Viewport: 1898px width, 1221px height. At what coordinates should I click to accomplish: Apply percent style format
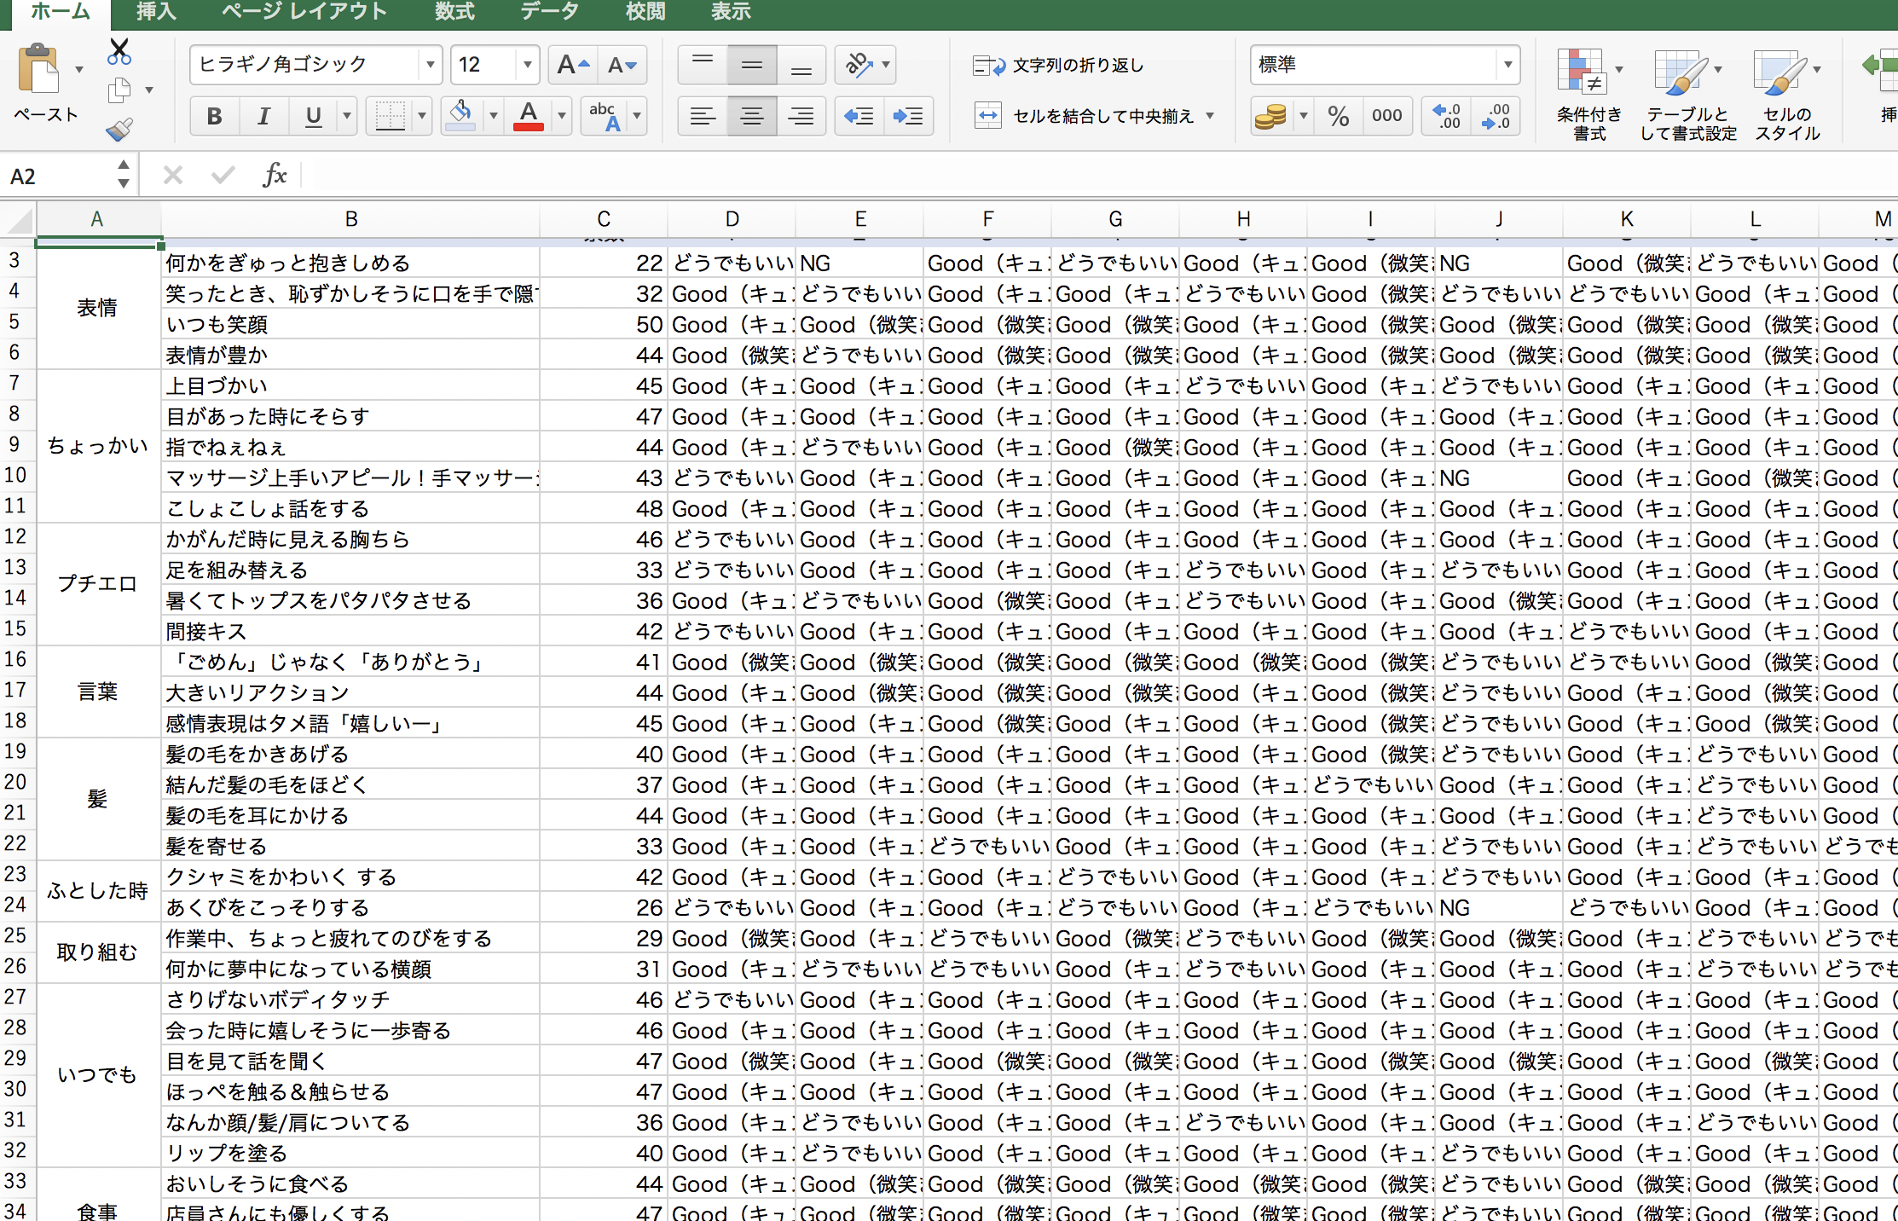pyautogui.click(x=1339, y=116)
